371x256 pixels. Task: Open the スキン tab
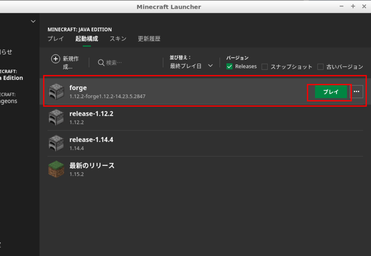[x=118, y=39]
